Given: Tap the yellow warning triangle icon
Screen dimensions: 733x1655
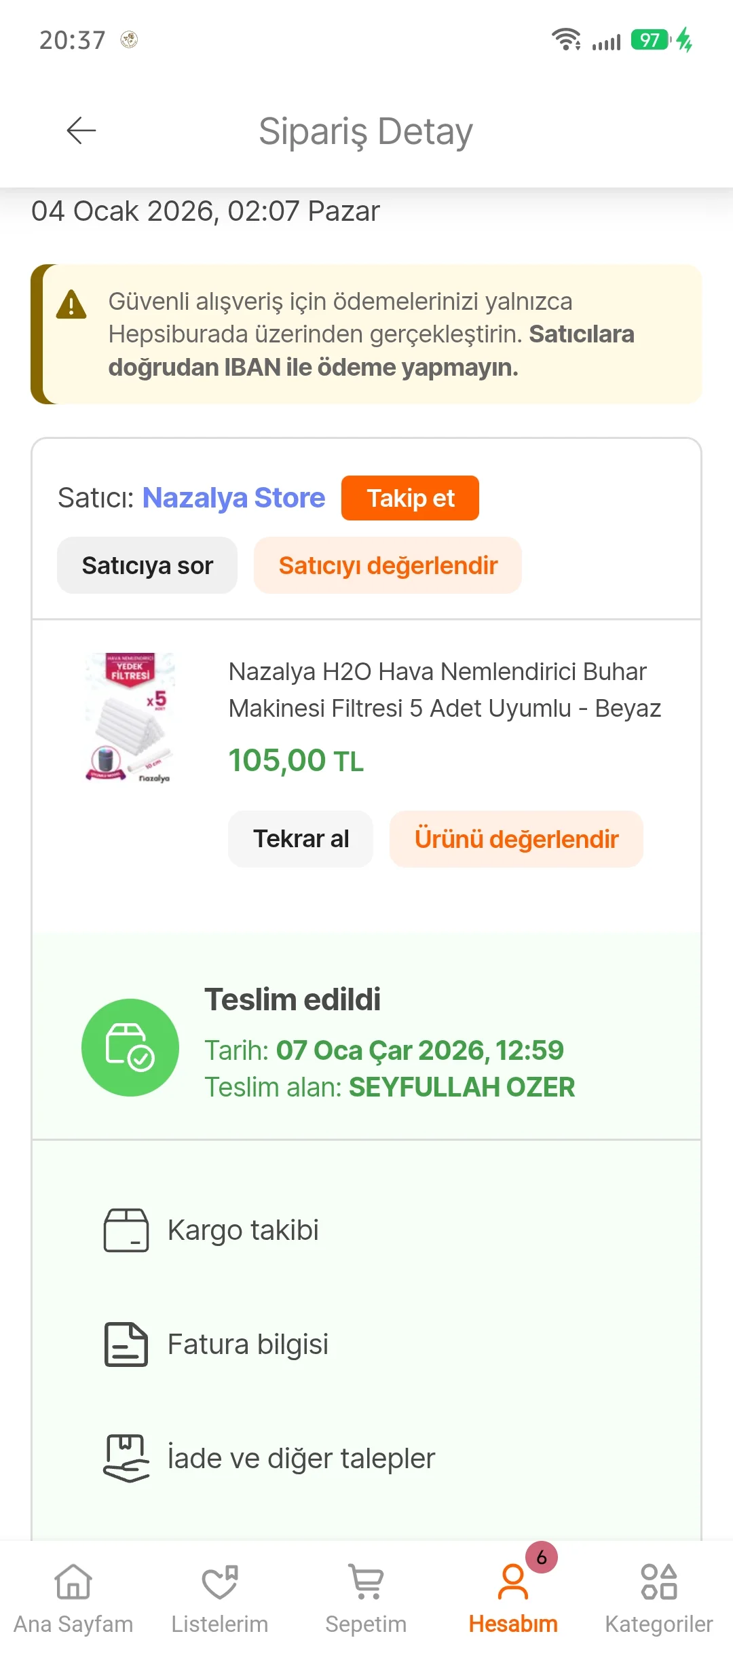Looking at the screenshot, I should coord(71,304).
